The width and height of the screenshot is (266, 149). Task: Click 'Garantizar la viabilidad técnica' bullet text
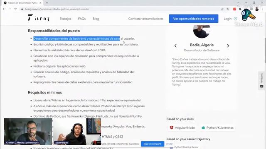[69, 50]
